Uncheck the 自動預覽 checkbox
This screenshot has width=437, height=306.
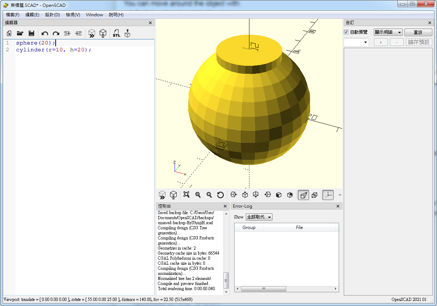pos(346,32)
